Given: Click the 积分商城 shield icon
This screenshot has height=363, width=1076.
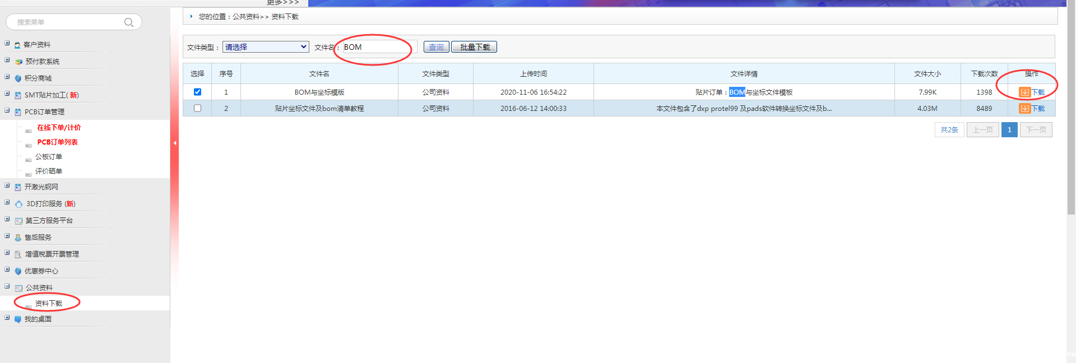Looking at the screenshot, I should pyautogui.click(x=18, y=78).
